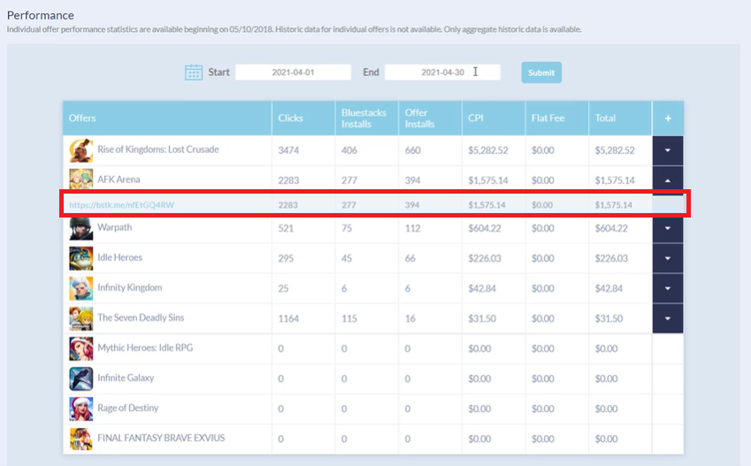Click Seven Deadly Sins 1164 clicks
Image resolution: width=751 pixels, height=466 pixels.
pyautogui.click(x=288, y=319)
